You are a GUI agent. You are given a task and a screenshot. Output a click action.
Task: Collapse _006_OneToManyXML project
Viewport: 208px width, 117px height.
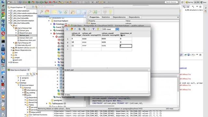(x=9, y=23)
